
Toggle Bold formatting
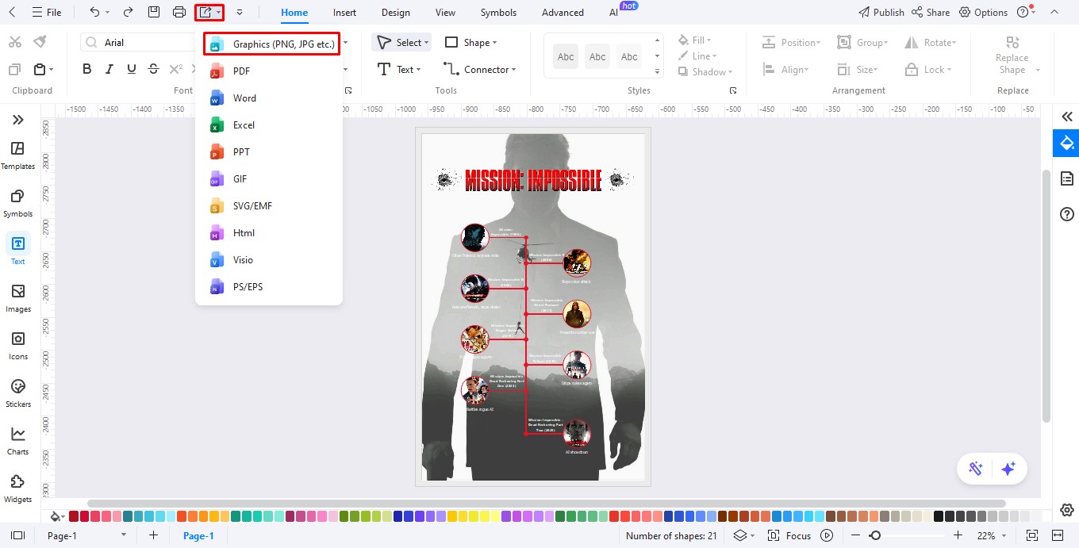point(87,70)
